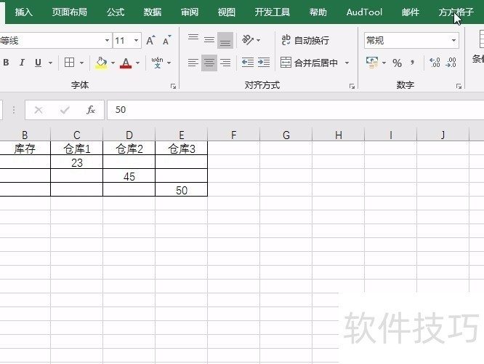Apply percent style
Image resolution: width=484 pixels, height=364 pixels.
click(x=397, y=63)
